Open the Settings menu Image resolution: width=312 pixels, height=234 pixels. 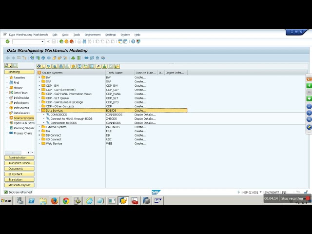point(111,35)
